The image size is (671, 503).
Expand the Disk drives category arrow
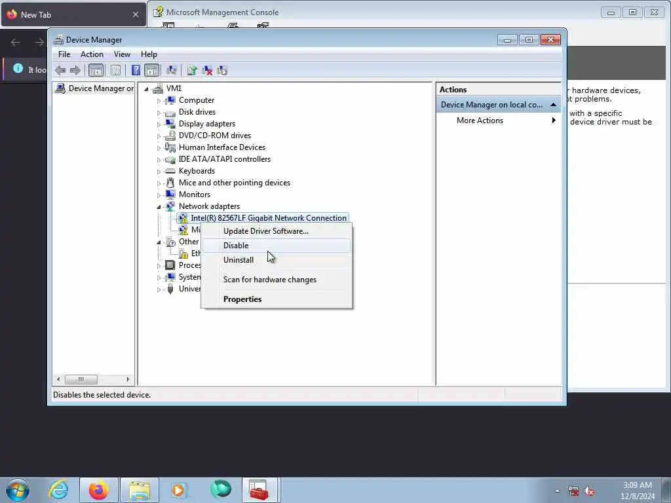(x=159, y=113)
